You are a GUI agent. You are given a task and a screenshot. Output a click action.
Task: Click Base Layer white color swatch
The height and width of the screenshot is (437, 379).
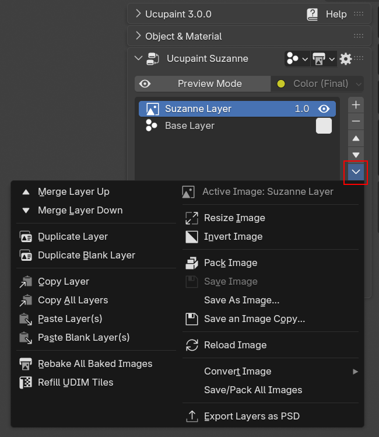(x=324, y=125)
